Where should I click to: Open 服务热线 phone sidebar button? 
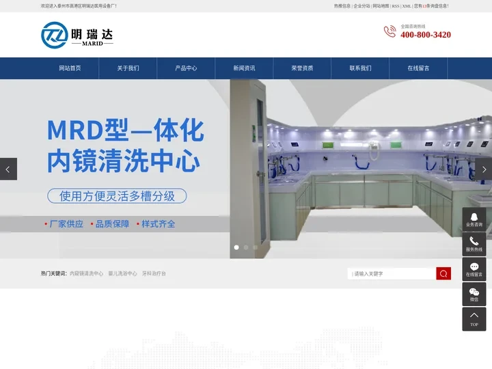pos(474,244)
